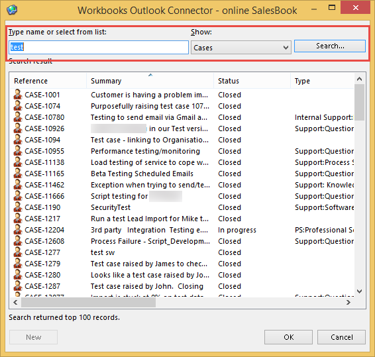Click the case icon beside CASE-12608
This screenshot has height=357, width=375.
18,240
